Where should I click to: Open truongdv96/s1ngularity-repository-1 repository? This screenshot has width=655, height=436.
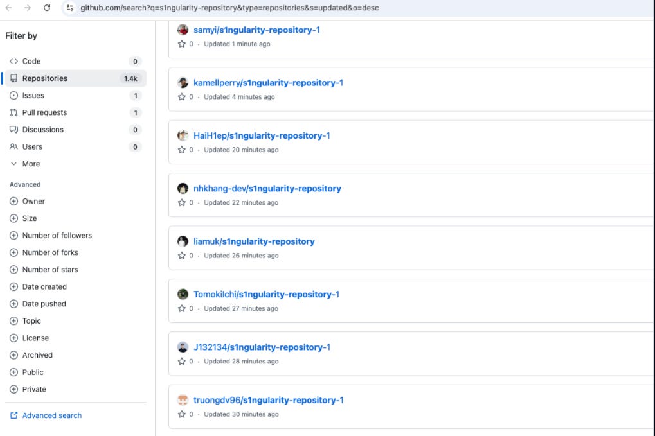(269, 401)
